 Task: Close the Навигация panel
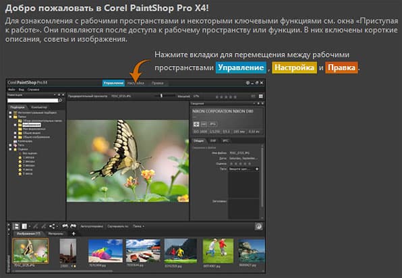pos(63,95)
